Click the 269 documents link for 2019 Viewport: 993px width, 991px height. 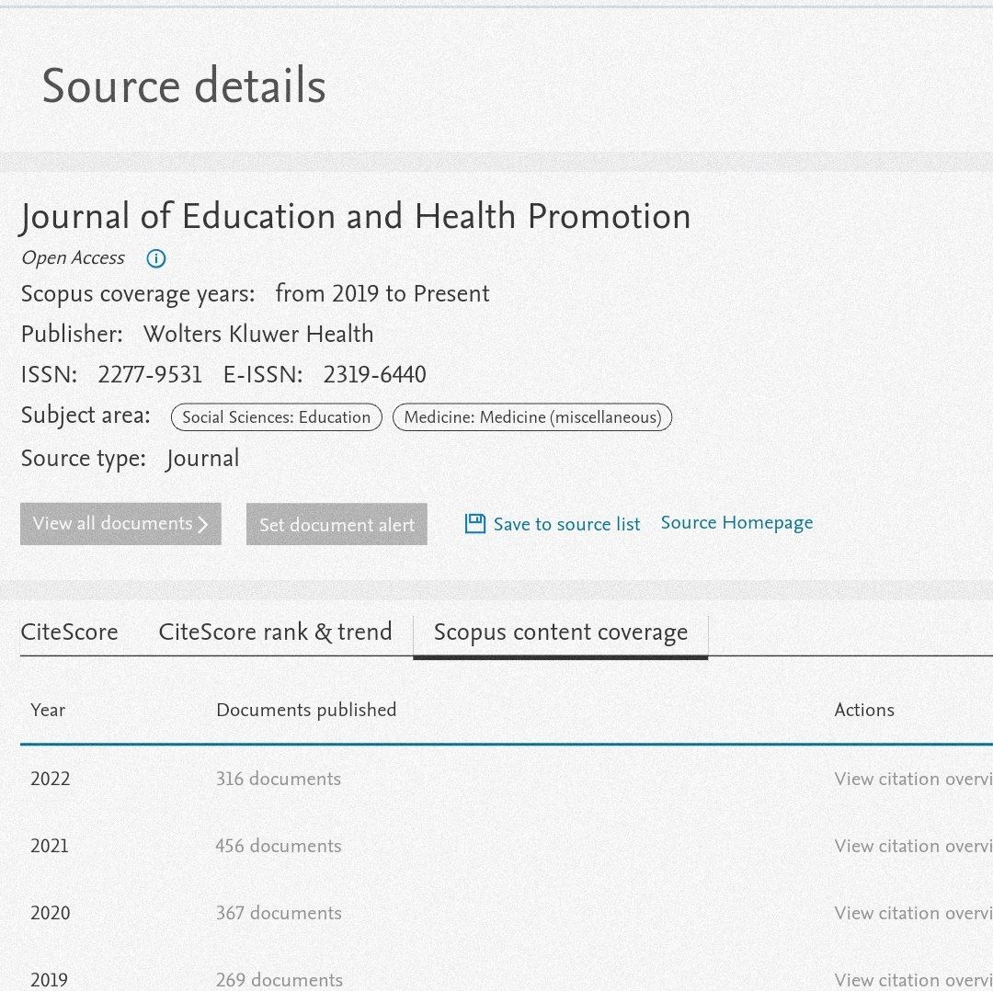click(279, 979)
